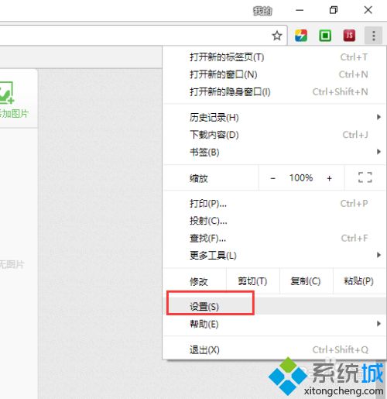Viewport: 387px width, 399px height.
Task: Decrease zoom with the minus button
Action: pos(272,178)
